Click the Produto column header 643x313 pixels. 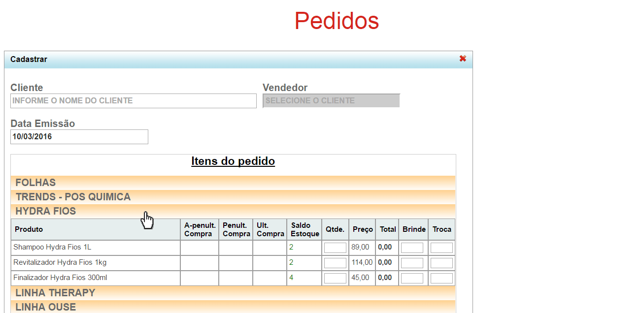coord(96,229)
